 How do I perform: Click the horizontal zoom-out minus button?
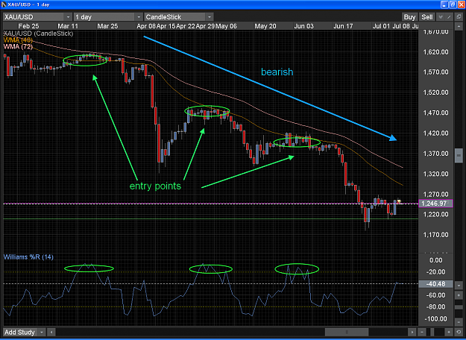[421, 332]
